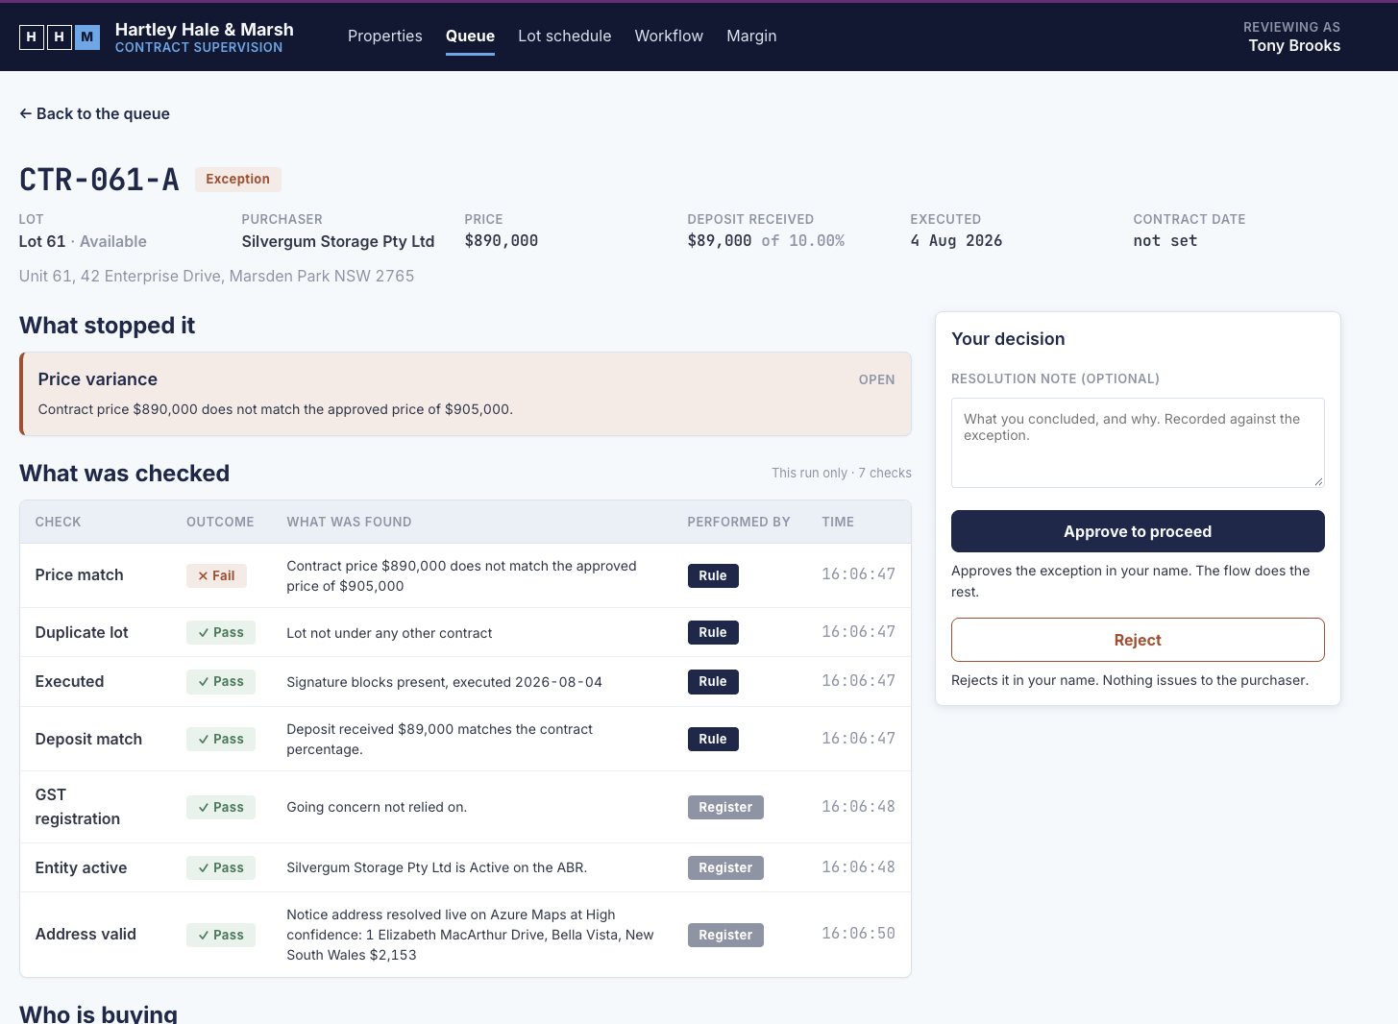
Task: Select the Queue tab
Action: tap(470, 36)
